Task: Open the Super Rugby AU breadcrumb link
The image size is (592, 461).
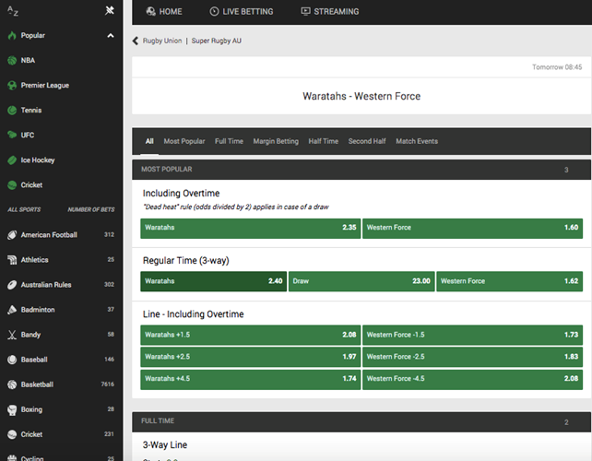Action: point(216,41)
